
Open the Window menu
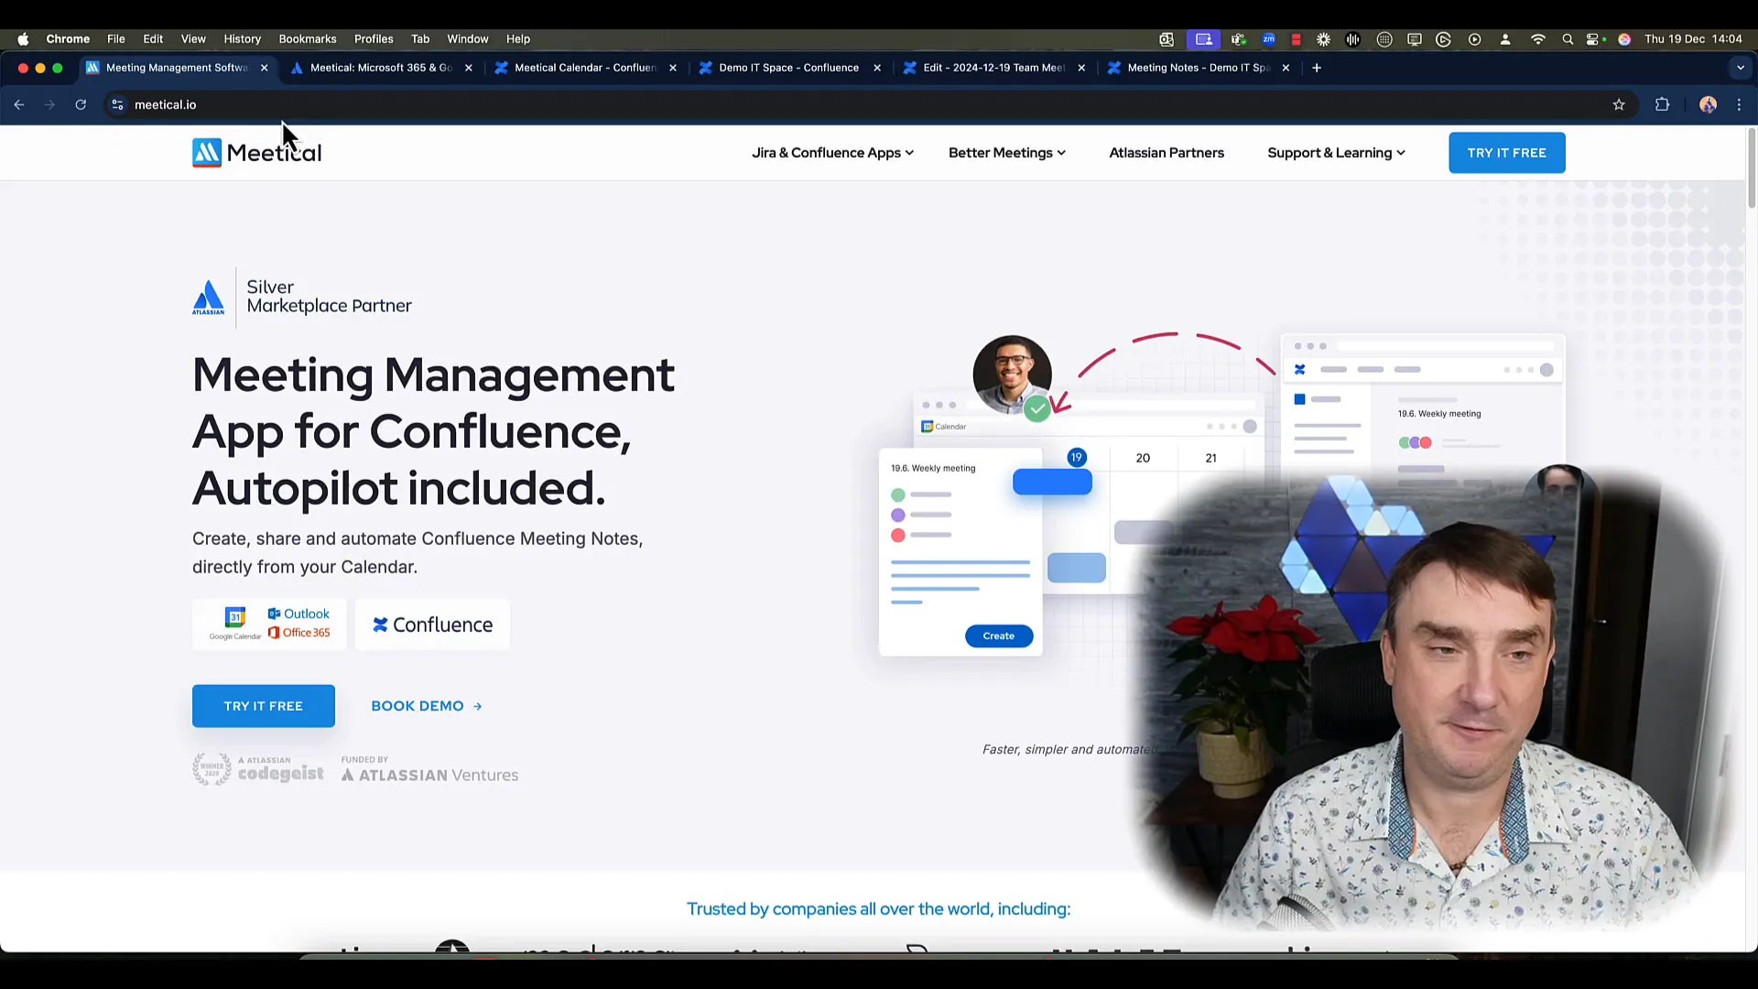468,39
